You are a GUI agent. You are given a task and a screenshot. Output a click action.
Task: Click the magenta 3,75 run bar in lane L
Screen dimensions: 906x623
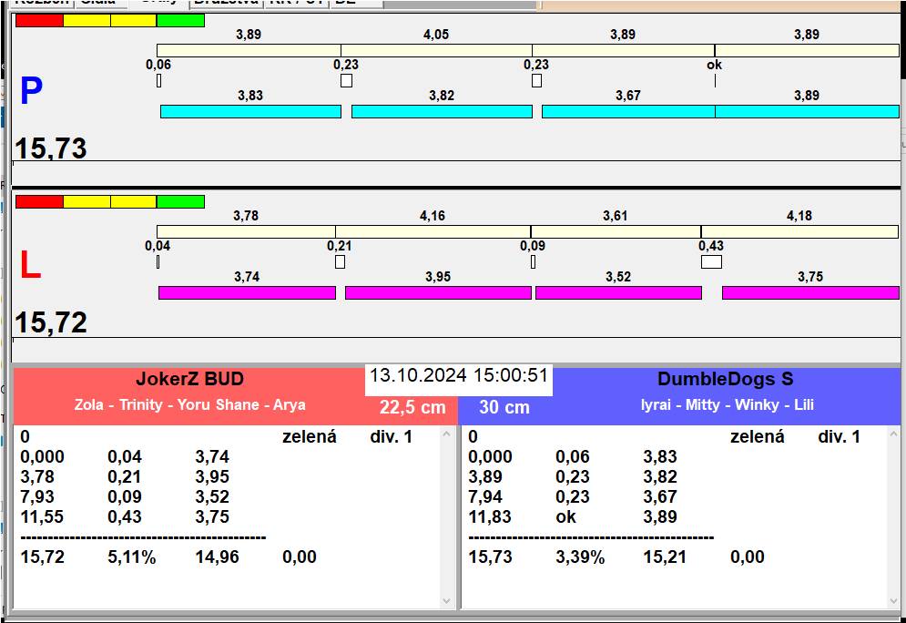pos(810,292)
